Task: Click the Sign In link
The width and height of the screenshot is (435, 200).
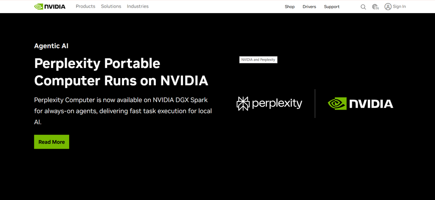Action: tap(399, 7)
